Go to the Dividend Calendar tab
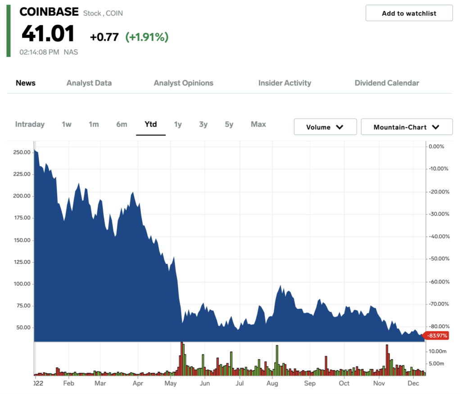 click(387, 83)
